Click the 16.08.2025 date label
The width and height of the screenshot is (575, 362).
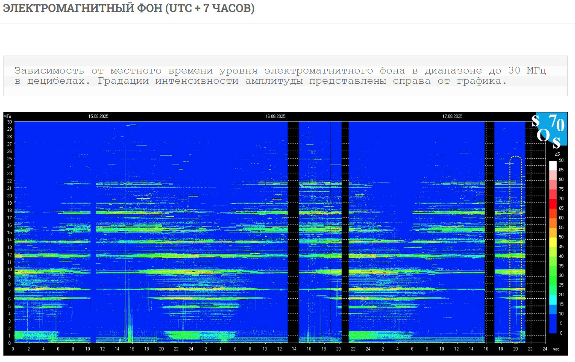pos(275,116)
